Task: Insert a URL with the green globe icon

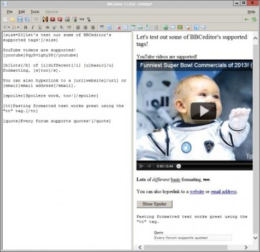Action: pos(166,27)
